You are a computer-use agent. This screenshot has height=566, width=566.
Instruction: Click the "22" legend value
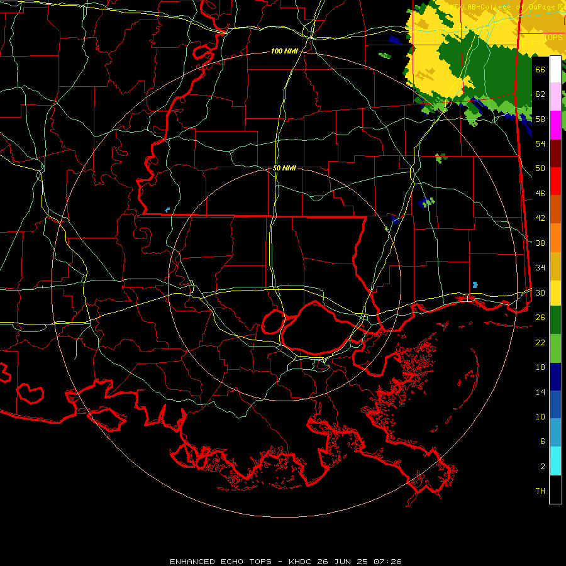(x=540, y=342)
